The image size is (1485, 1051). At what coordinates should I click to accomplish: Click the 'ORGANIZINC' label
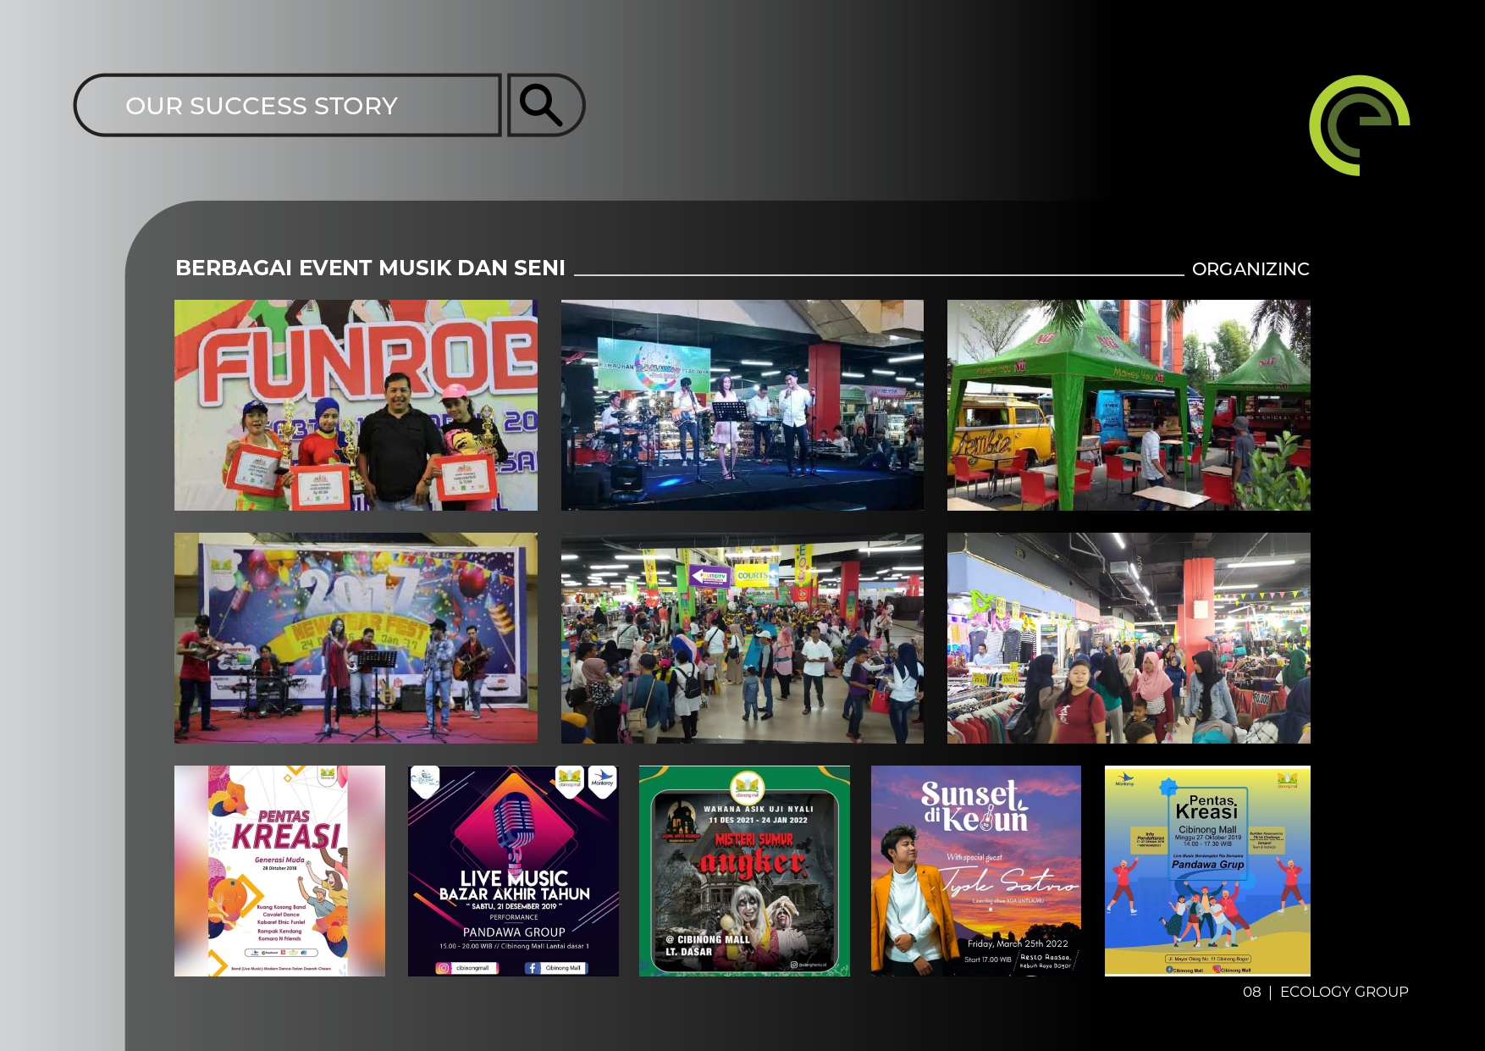click(x=1250, y=269)
